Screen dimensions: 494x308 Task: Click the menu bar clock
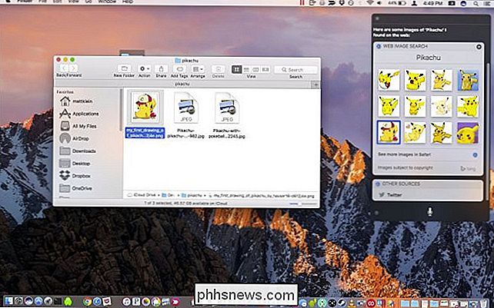(x=432, y=3)
